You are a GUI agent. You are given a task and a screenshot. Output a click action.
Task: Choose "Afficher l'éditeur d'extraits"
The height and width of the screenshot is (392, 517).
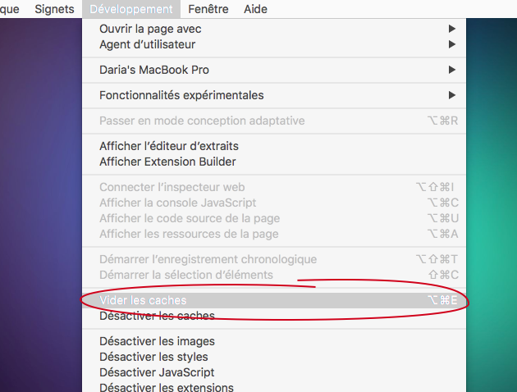point(169,146)
